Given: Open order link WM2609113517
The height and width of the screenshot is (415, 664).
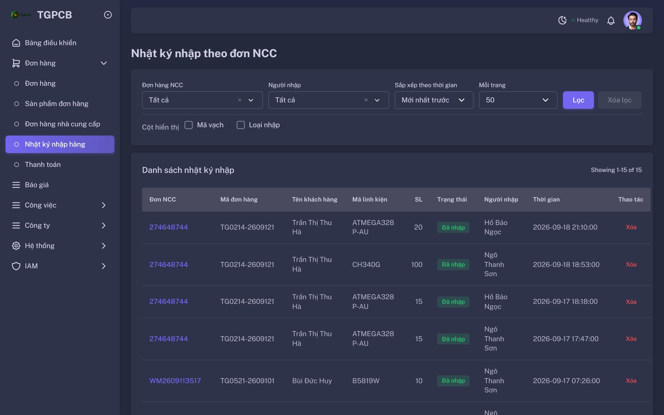Looking at the screenshot, I should (175, 381).
